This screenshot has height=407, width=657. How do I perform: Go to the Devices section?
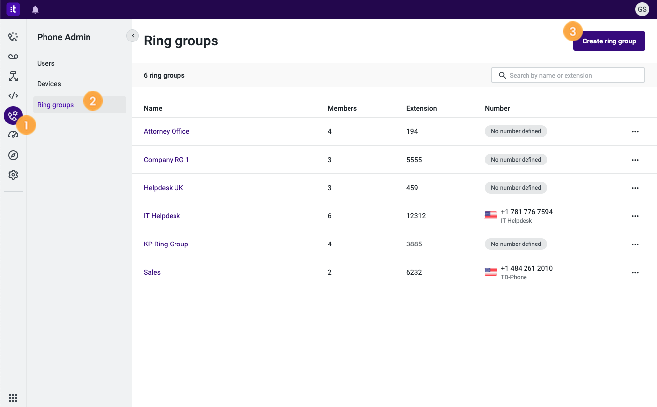click(49, 84)
